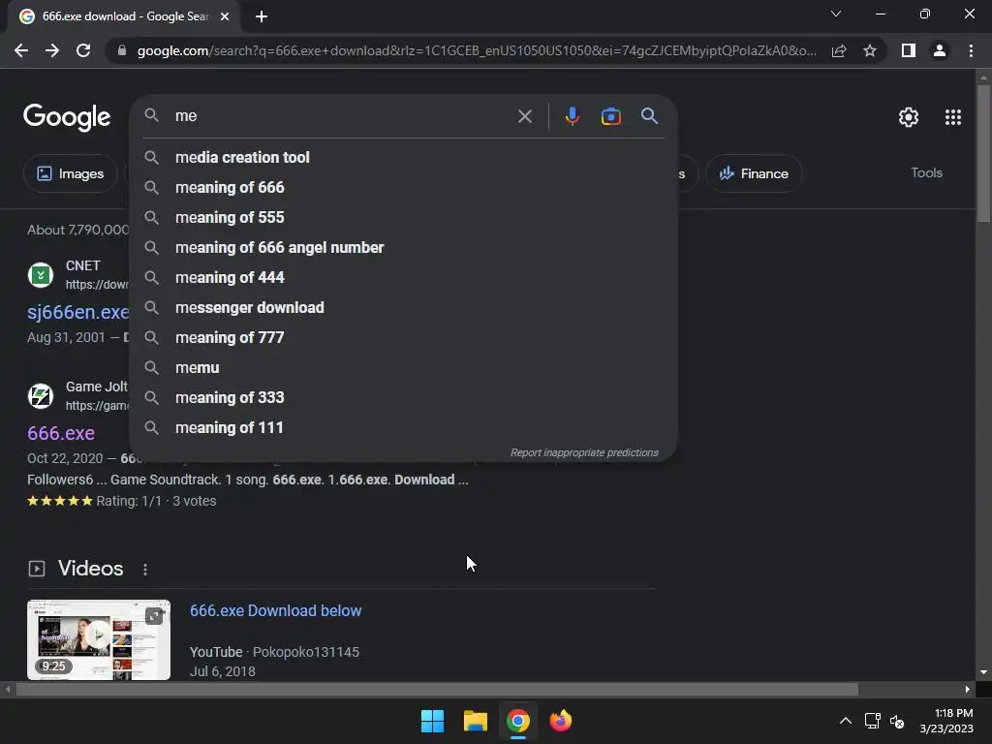This screenshot has height=744, width=992.
Task: Launch Firefox from the taskbar
Action: pyautogui.click(x=561, y=721)
